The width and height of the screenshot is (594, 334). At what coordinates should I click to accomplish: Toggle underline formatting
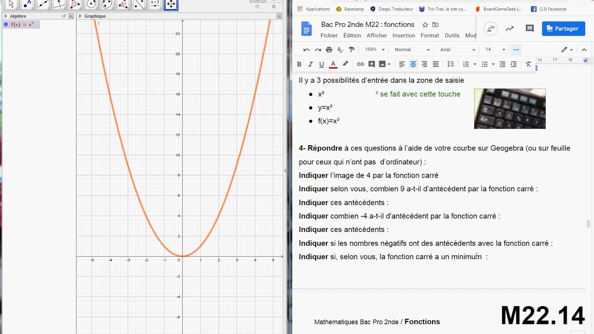[x=322, y=64]
